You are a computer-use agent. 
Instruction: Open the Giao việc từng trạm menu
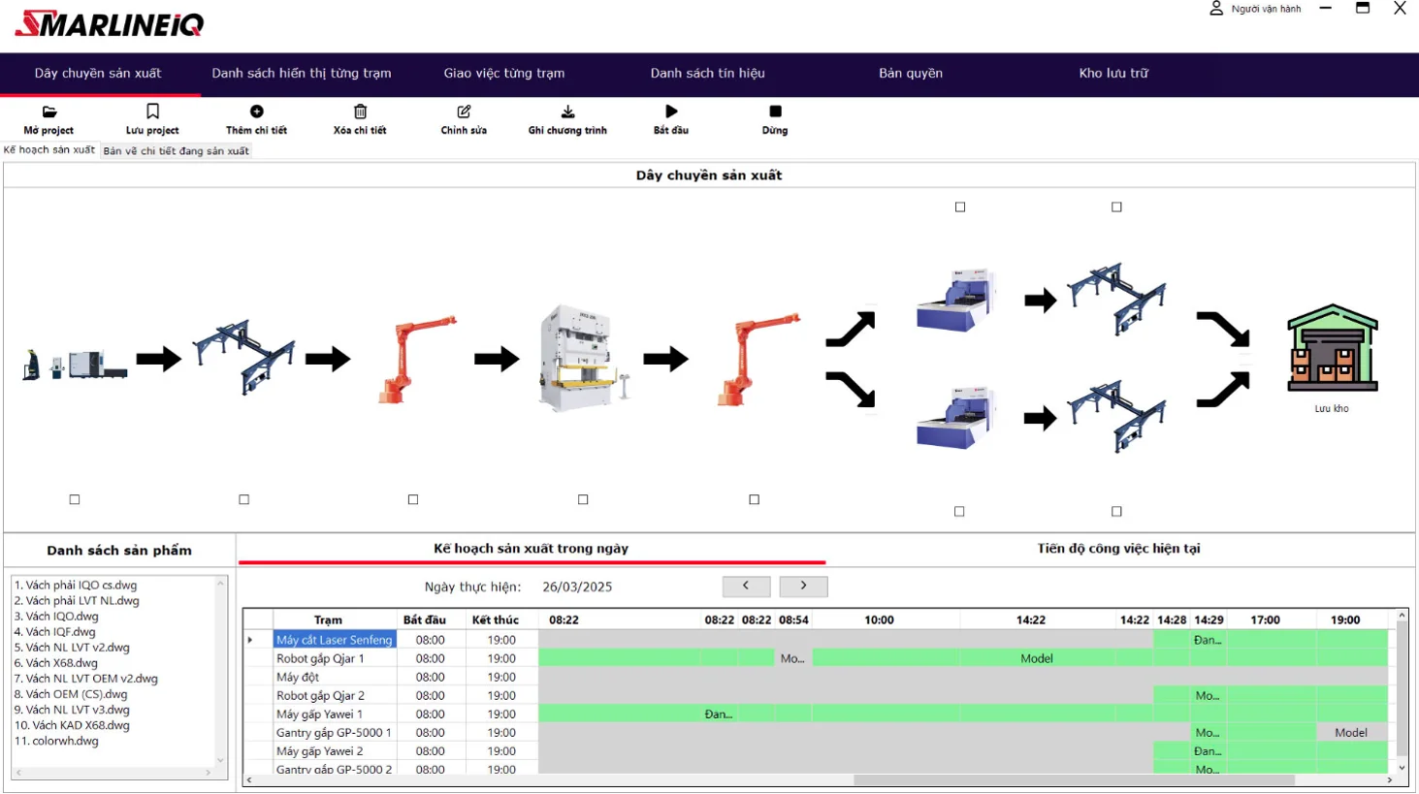click(x=503, y=74)
